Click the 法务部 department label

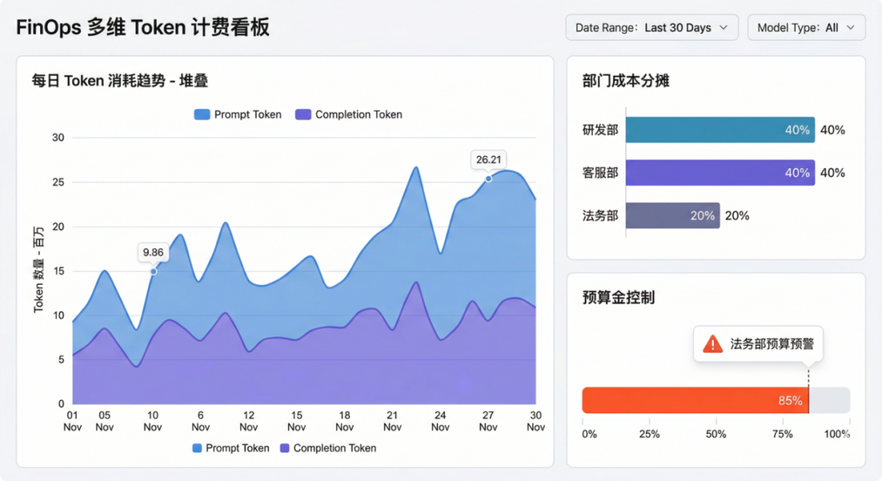pyautogui.click(x=600, y=216)
